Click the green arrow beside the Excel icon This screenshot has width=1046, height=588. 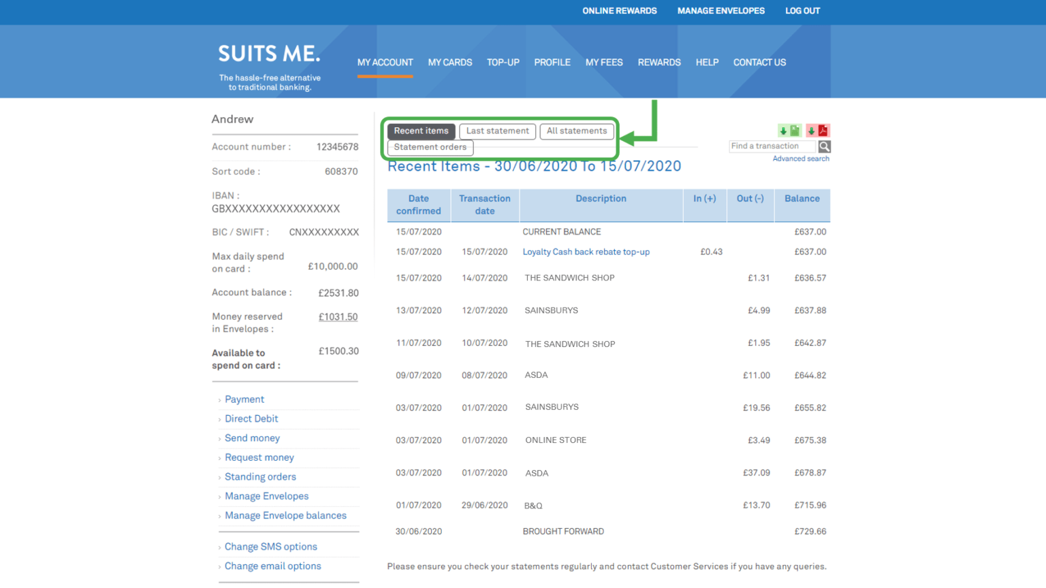783,130
